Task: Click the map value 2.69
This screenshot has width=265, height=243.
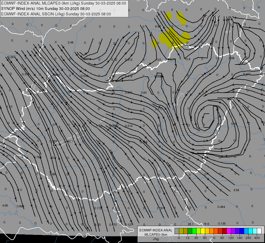Action: tap(53, 174)
